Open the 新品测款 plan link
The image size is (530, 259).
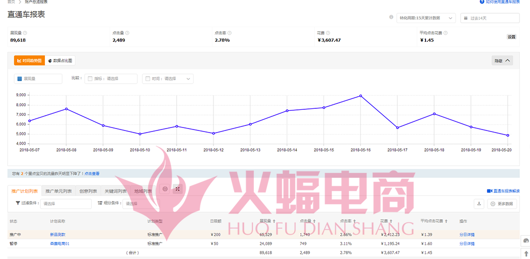coord(58,234)
